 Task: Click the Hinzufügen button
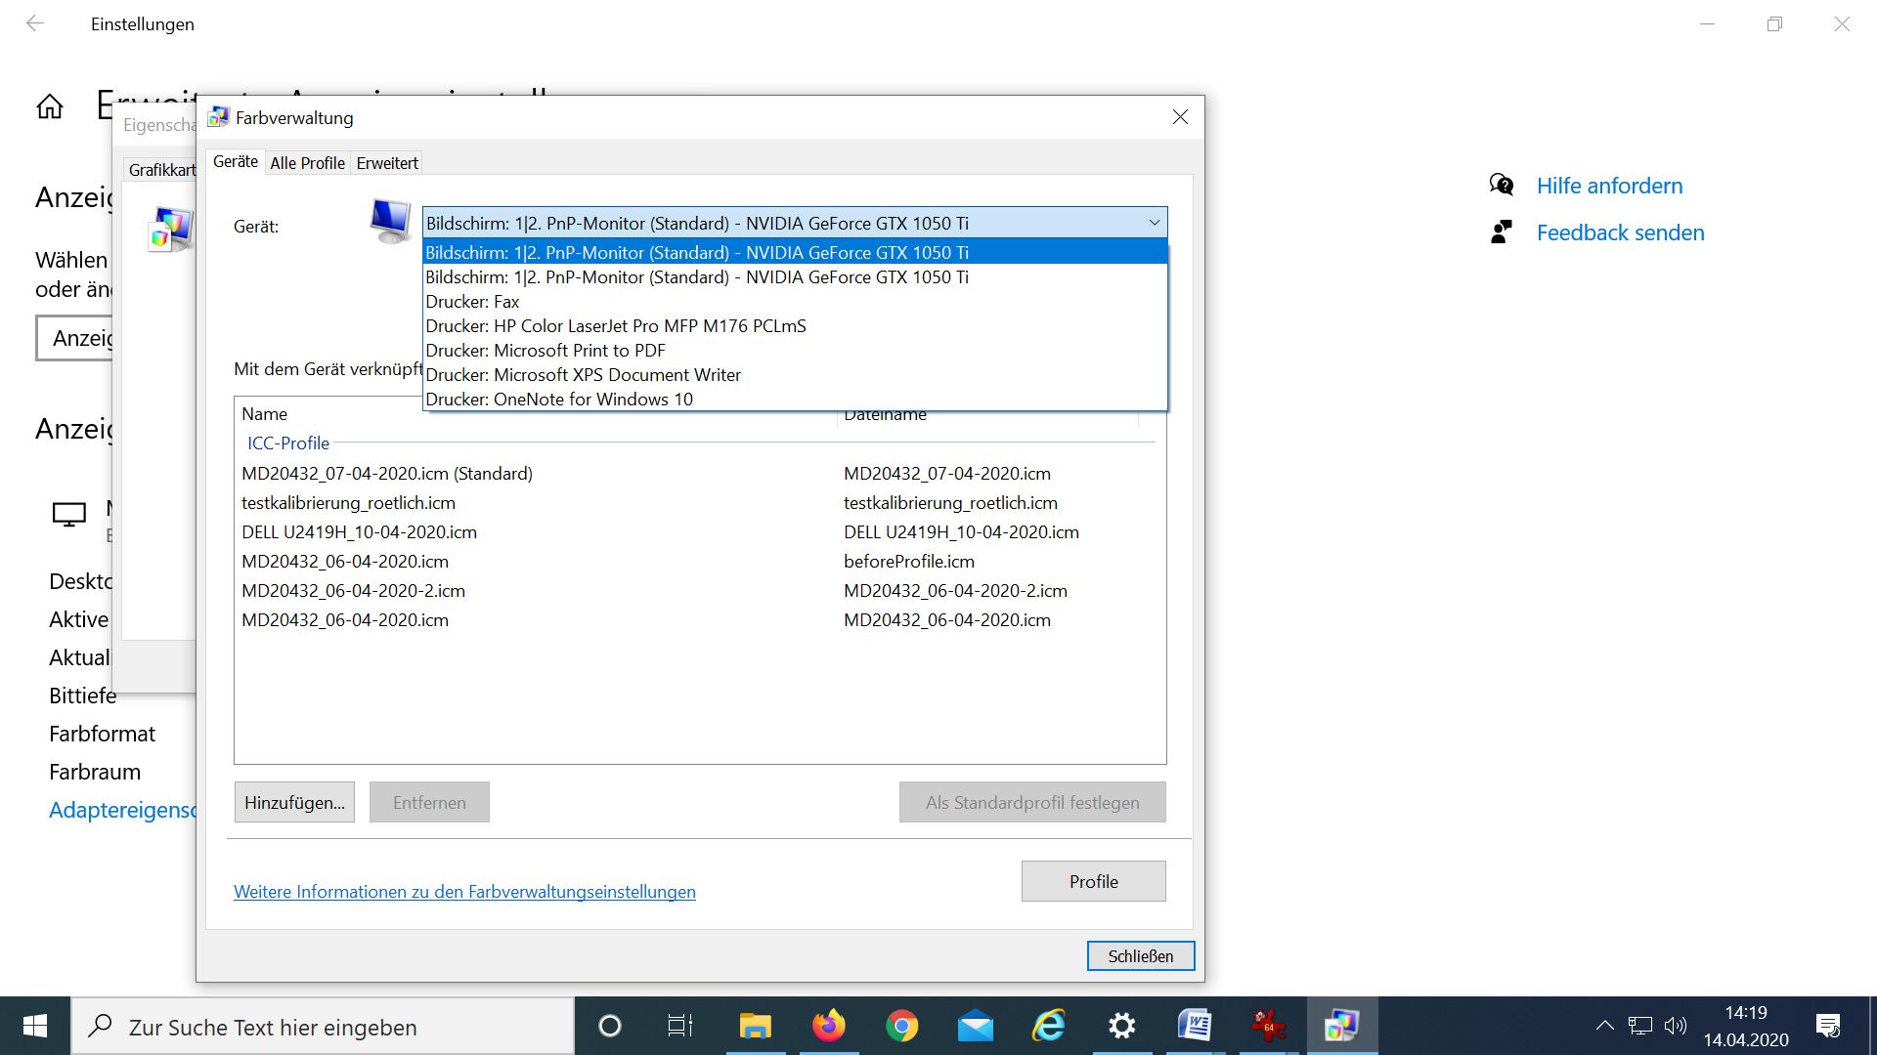pos(294,802)
